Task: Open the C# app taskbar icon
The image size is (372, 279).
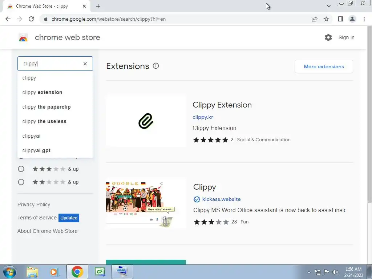Action: point(100,272)
